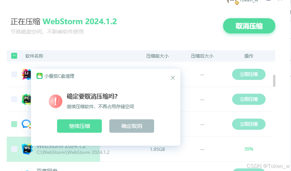Click the 小番茄 dialog logo icon
The height and width of the screenshot is (171, 291).
pos(39,76)
